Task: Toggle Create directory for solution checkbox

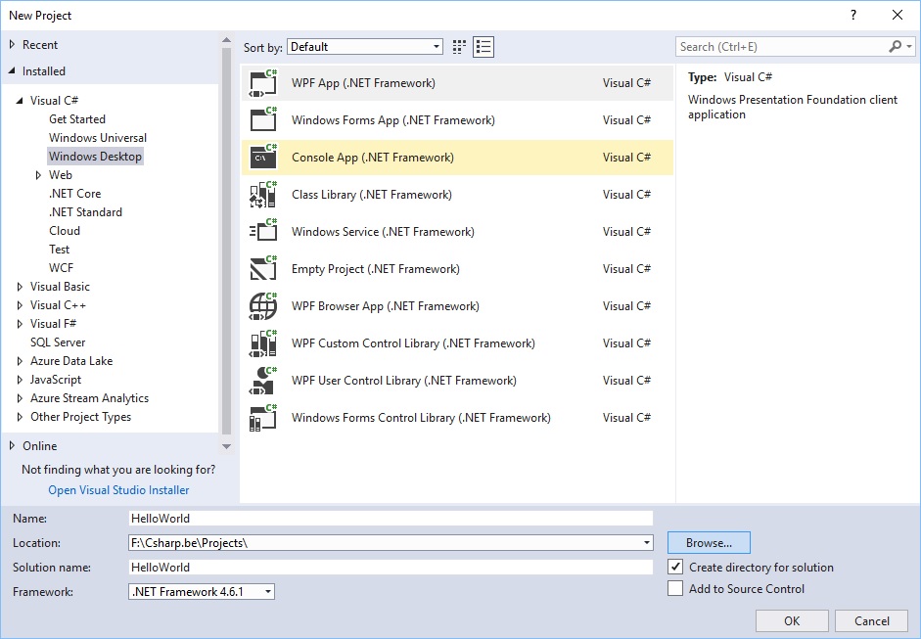Action: coord(675,567)
